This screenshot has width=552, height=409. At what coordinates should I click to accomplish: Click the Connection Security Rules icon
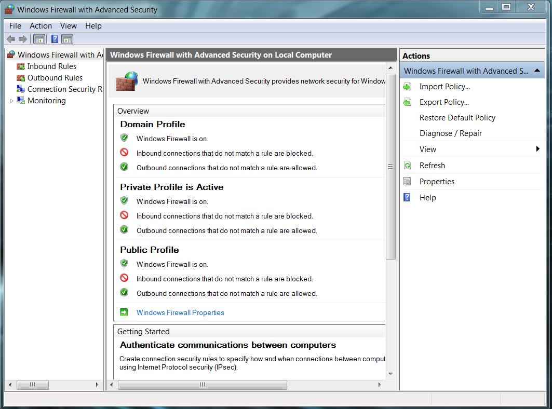21,89
